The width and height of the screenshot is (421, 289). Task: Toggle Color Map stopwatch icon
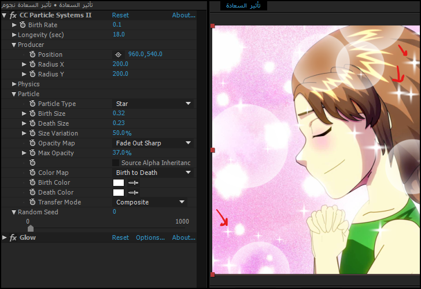(x=32, y=173)
